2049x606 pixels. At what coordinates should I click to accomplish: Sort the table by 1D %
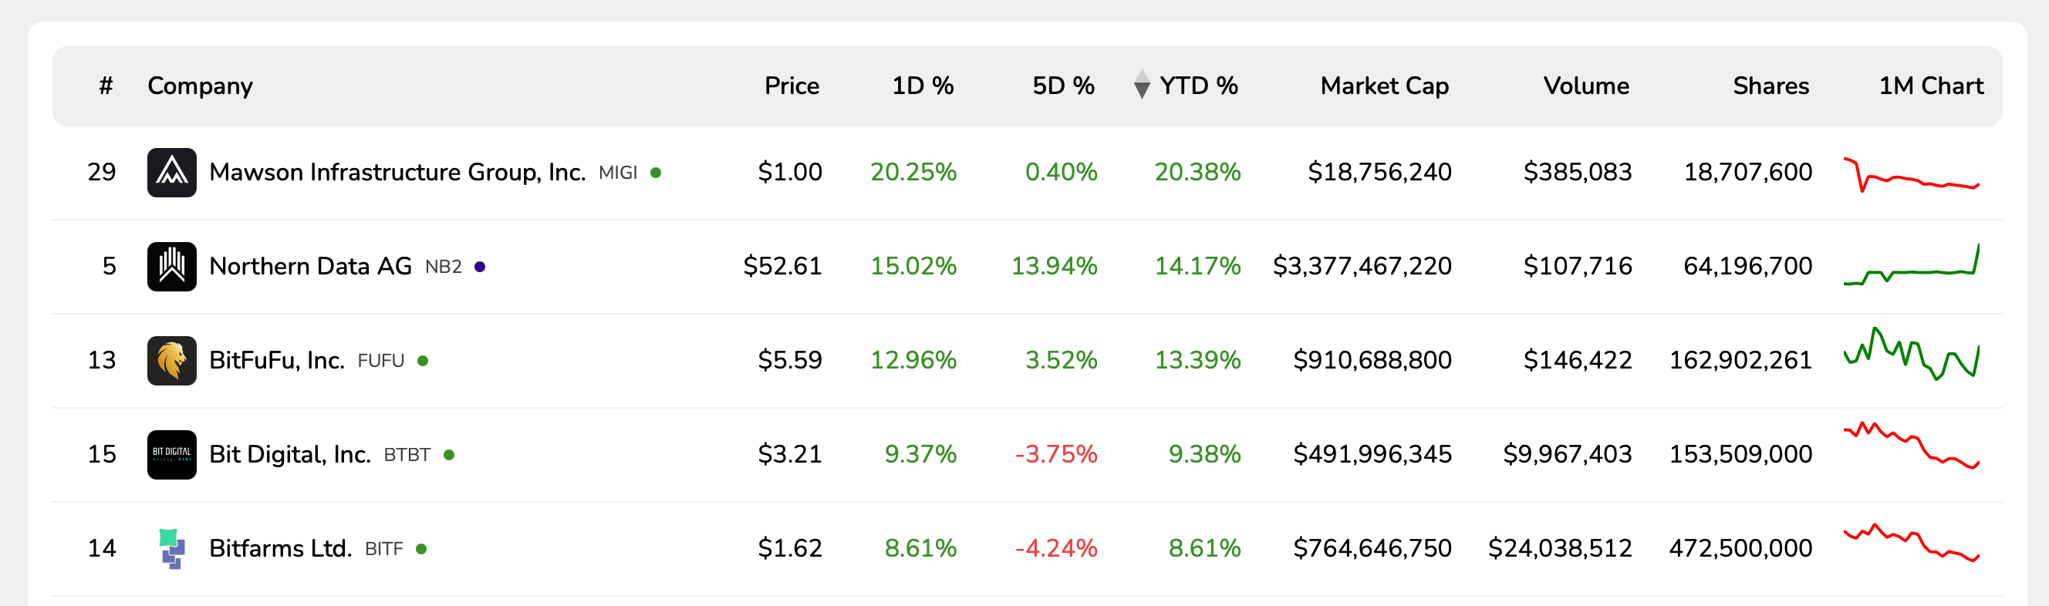[x=922, y=85]
